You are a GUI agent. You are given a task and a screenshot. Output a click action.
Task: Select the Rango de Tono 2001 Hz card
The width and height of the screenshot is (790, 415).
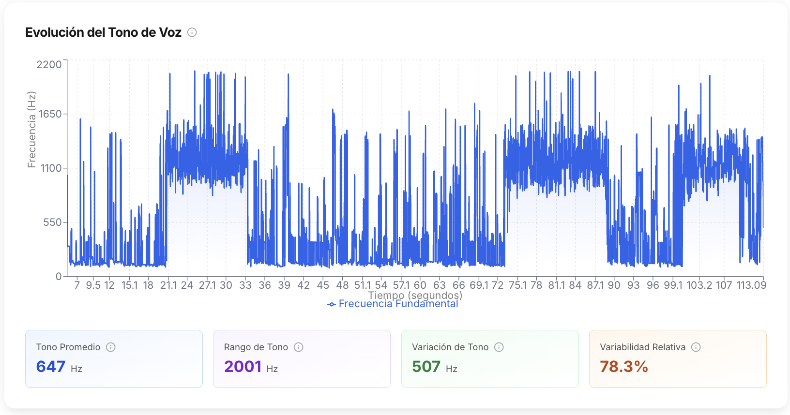[x=302, y=359]
